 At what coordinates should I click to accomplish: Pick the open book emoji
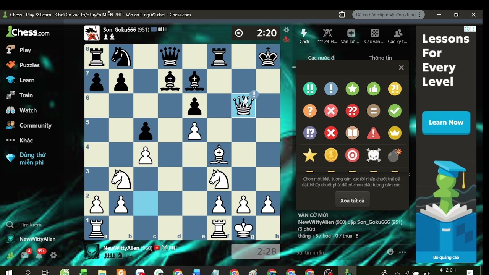[352, 133]
